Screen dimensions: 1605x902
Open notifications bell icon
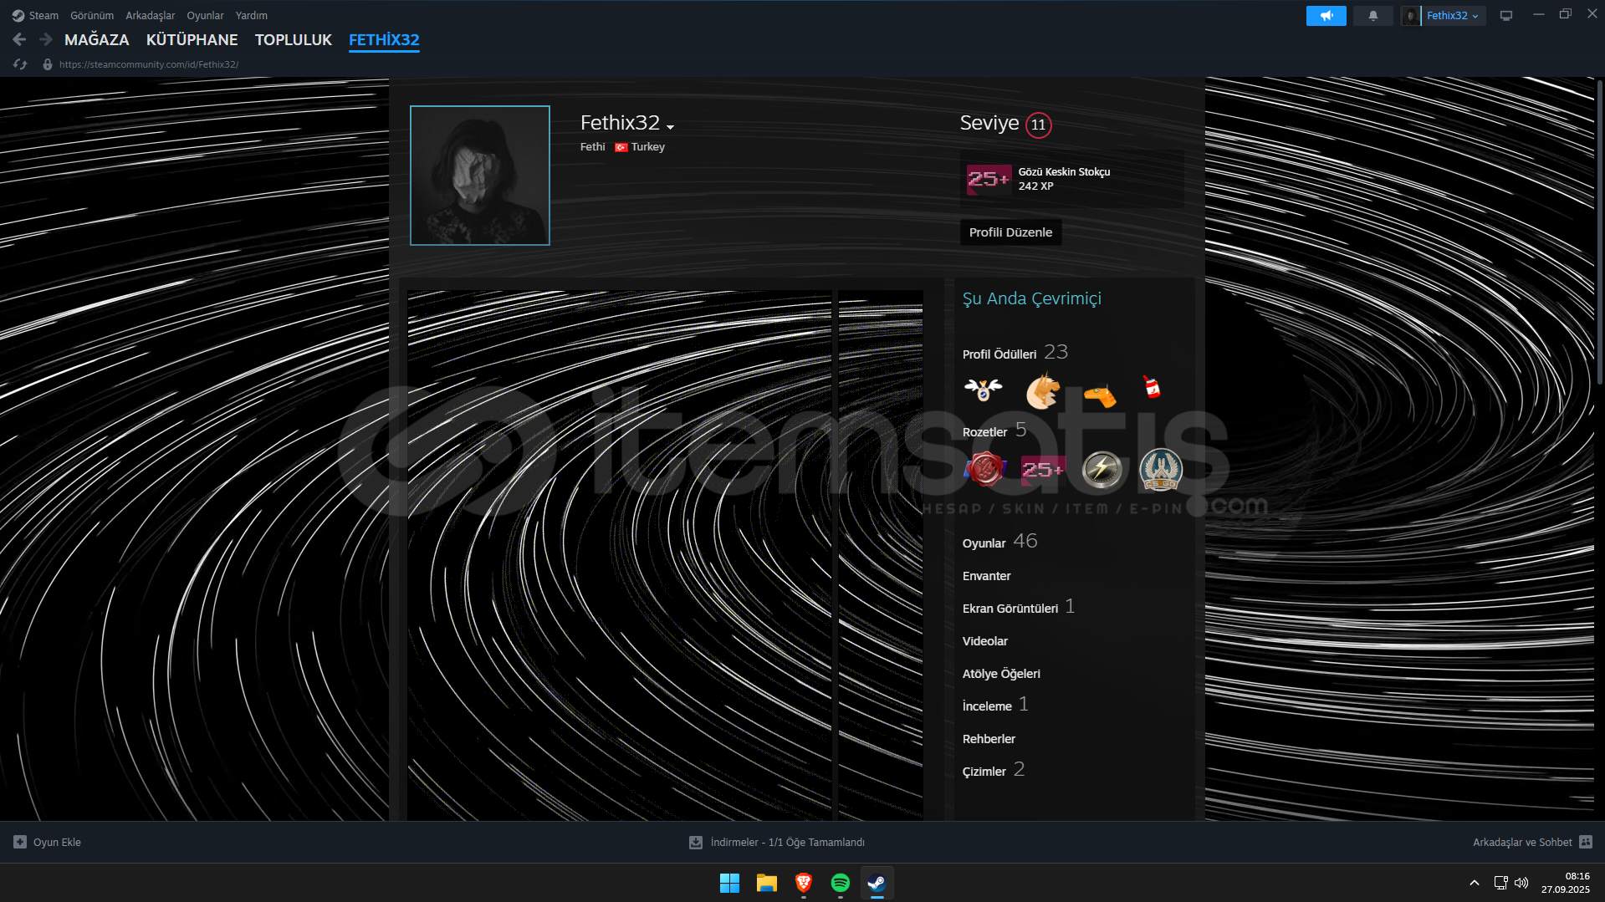(x=1372, y=16)
